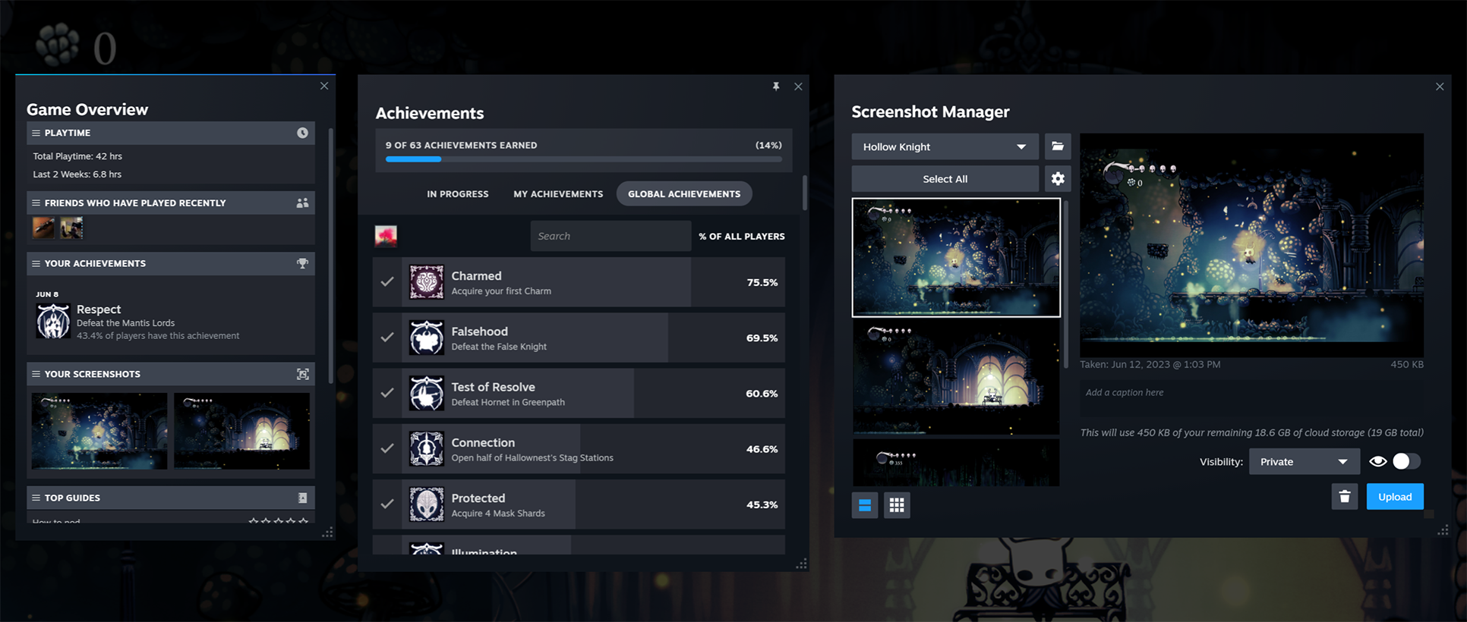The image size is (1467, 622).
Task: Switch to the In Progress tab
Action: 458,194
